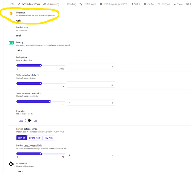Screen dimensions: 191x174
Task: Click the 'Motion state' heading
Action: pyautogui.click(x=22, y=27)
